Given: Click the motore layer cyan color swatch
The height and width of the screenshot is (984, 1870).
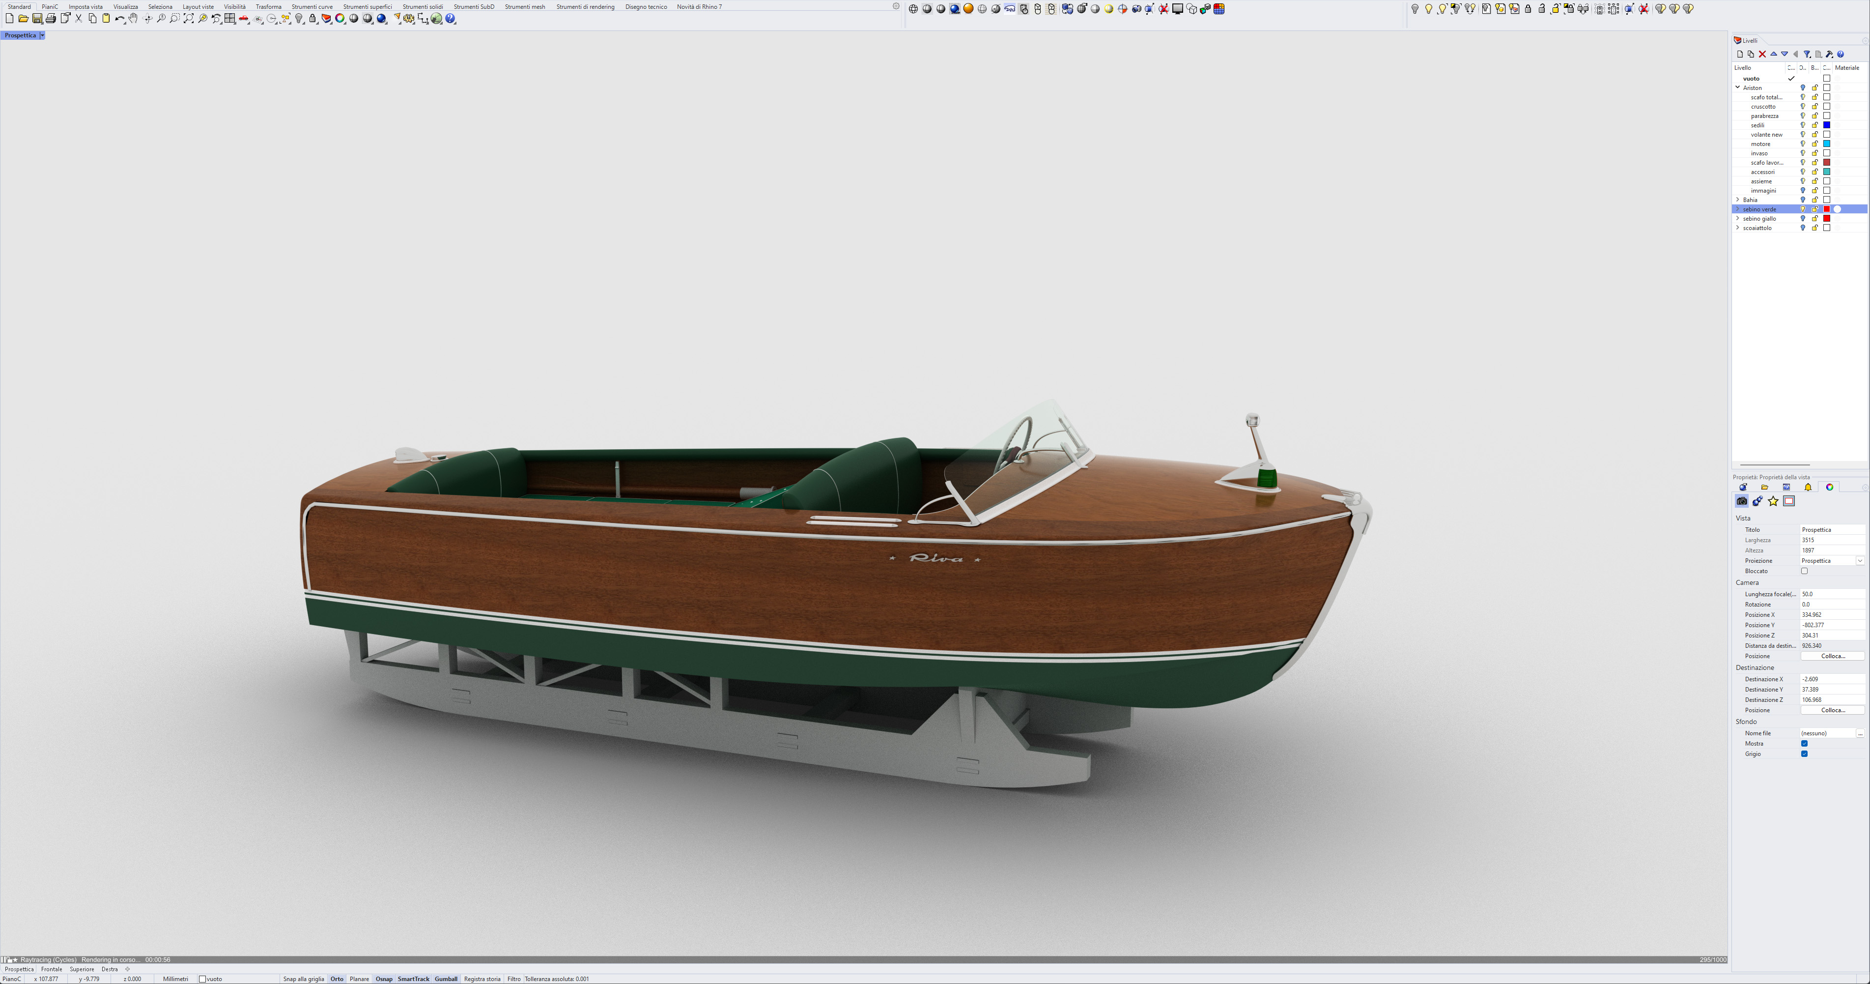Looking at the screenshot, I should pos(1826,144).
